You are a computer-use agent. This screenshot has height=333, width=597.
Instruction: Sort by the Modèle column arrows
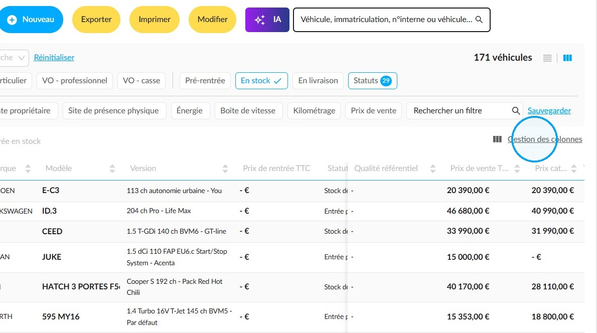(112, 169)
